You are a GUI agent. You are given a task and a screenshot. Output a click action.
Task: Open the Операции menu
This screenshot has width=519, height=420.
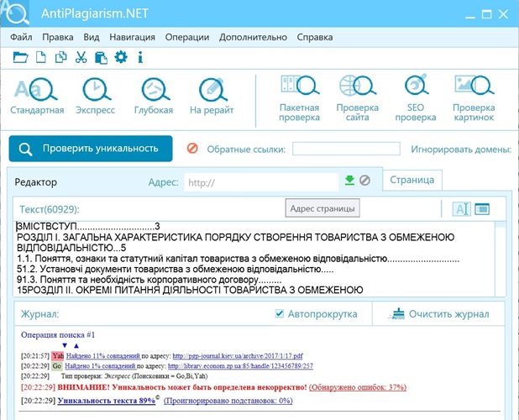[187, 37]
